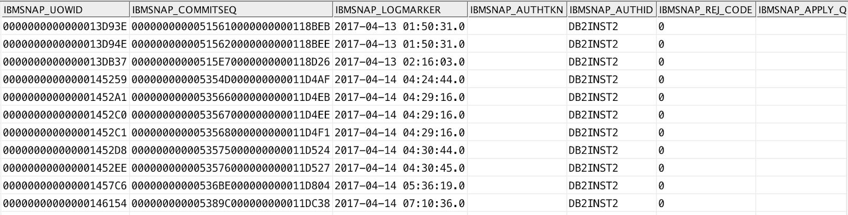Click UOWID cell ending in 1452C0

pos(65,115)
